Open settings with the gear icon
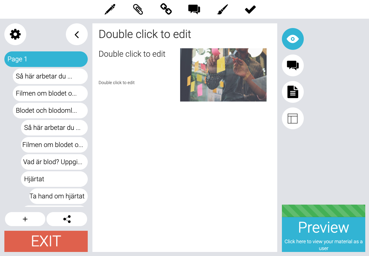Viewport: 369px width, 256px height. [15, 34]
